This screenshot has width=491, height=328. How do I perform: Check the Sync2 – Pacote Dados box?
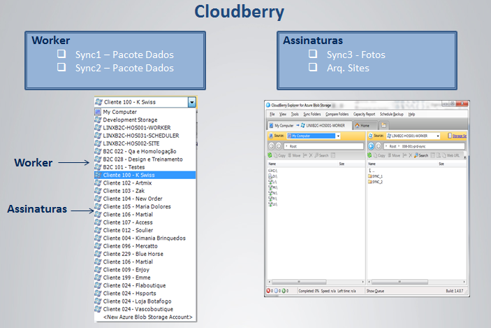tap(61, 67)
